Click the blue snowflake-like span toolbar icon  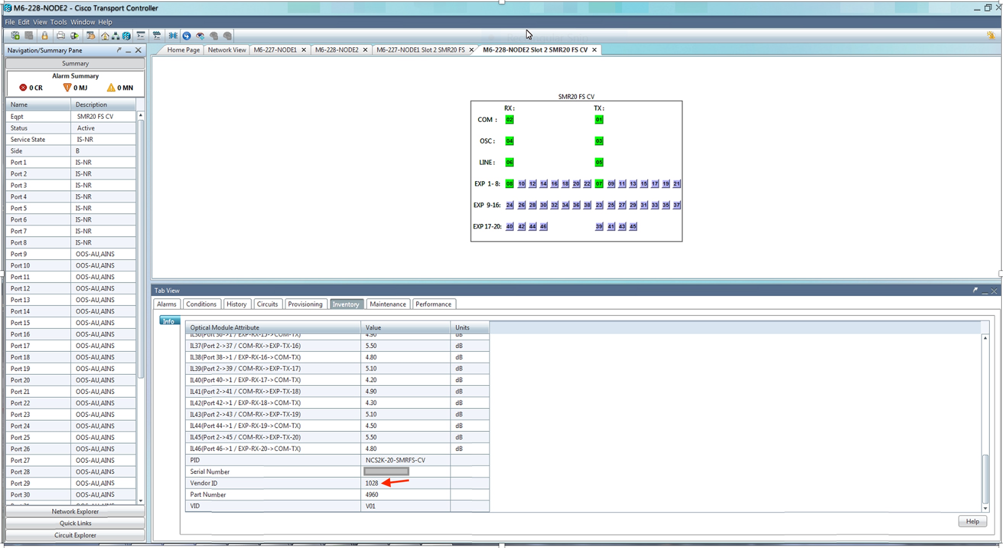173,36
